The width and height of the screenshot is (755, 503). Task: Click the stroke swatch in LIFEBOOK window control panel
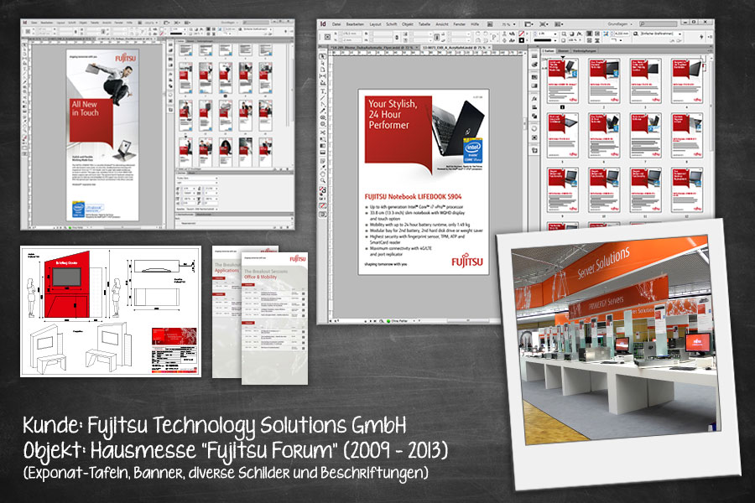pos(521,40)
